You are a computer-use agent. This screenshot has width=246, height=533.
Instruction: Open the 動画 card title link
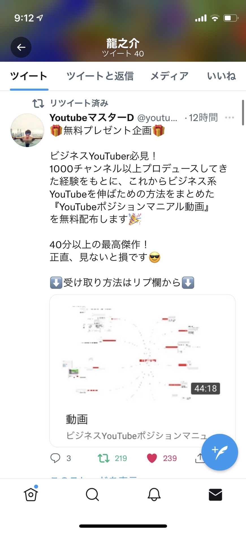(x=77, y=419)
